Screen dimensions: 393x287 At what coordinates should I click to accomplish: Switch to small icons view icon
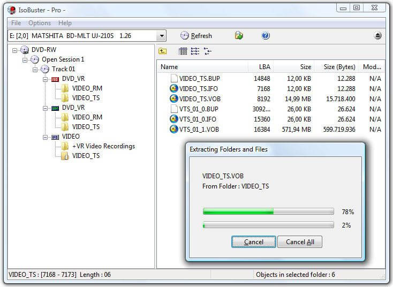pyautogui.click(x=195, y=51)
